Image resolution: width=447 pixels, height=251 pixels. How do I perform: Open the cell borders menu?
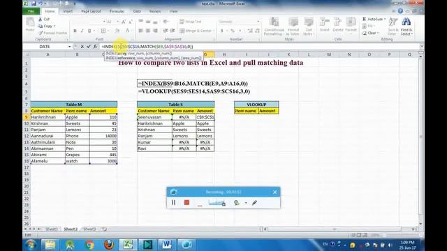(103, 31)
